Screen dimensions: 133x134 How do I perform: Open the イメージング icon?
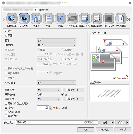(109, 19)
